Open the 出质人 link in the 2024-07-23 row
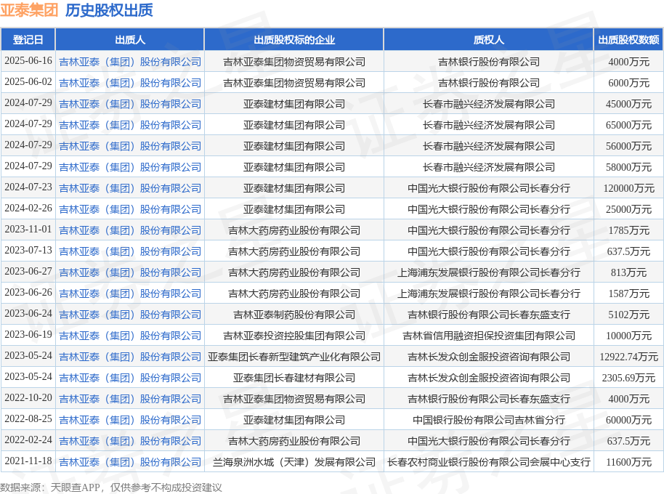 130,188
